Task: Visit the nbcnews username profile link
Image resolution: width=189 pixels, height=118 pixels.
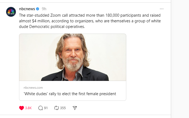Action: pyautogui.click(x=27, y=9)
